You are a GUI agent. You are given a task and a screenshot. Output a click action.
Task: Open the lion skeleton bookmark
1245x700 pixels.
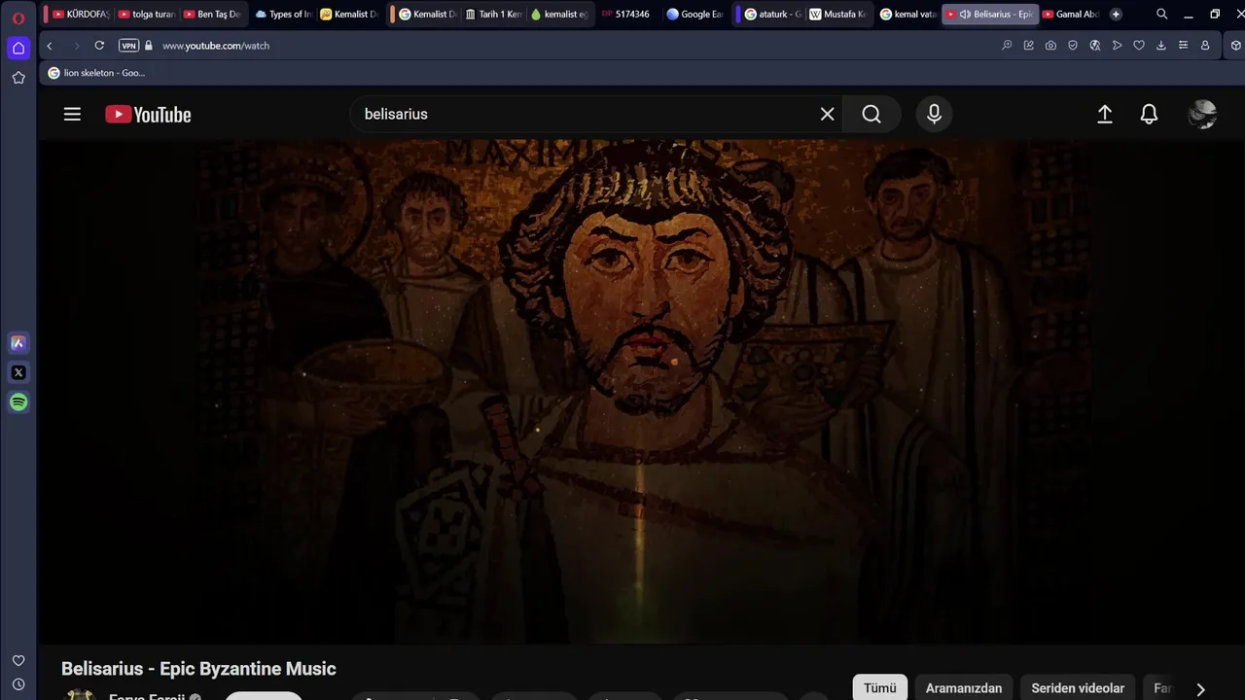point(96,73)
